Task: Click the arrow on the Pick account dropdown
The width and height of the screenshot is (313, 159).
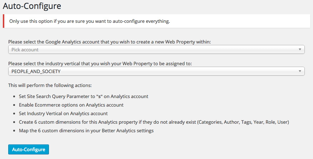Action: [x=300, y=50]
